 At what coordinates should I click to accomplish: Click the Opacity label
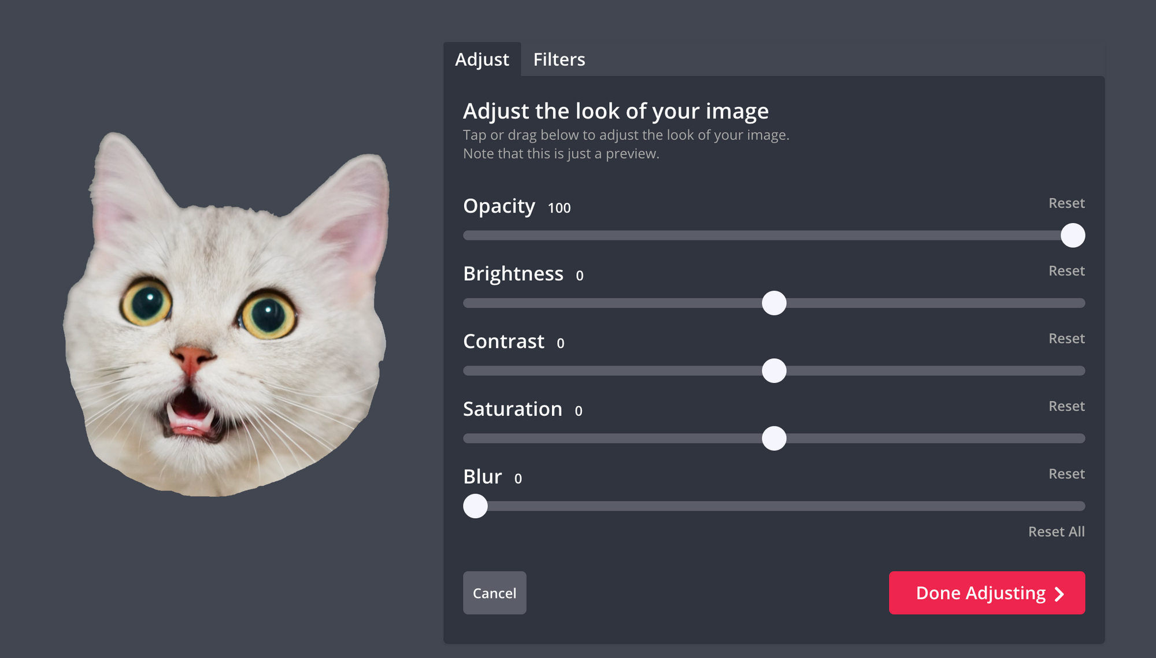click(x=499, y=206)
